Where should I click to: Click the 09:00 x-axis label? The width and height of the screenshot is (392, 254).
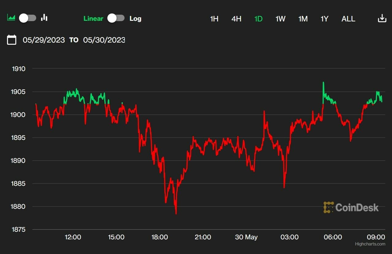click(376, 237)
